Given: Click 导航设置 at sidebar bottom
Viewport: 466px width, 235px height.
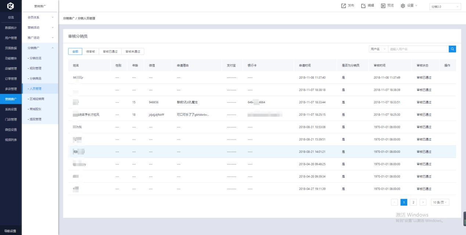Looking at the screenshot, I should coord(11,231).
